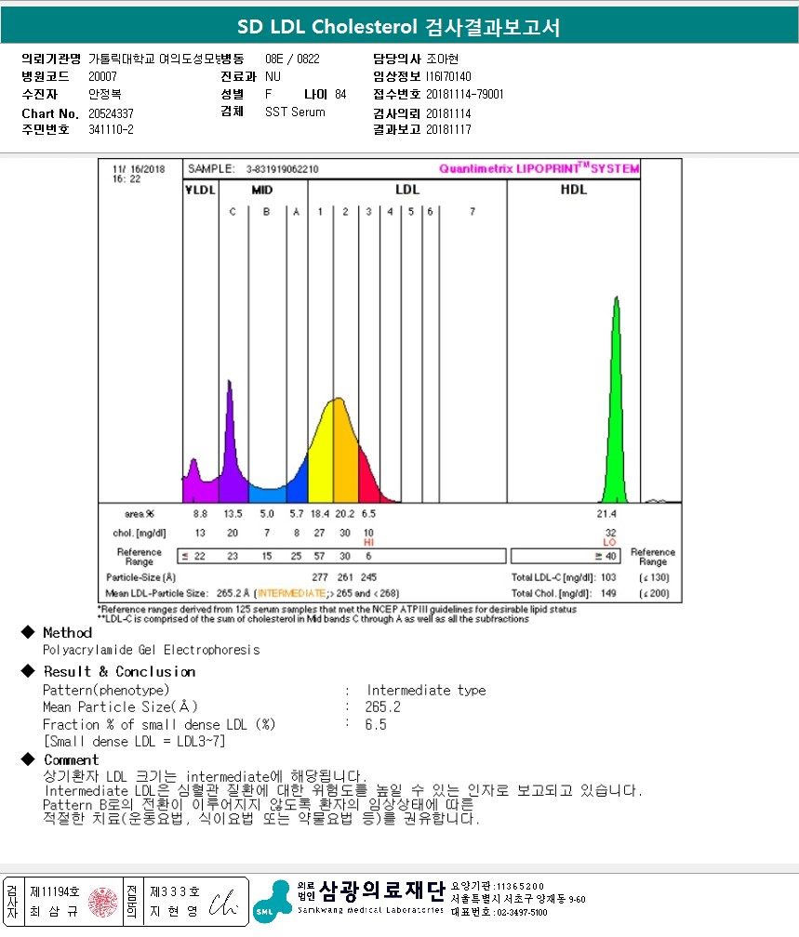Select the Chart No. value 20524337
The image size is (799, 937).
(111, 113)
